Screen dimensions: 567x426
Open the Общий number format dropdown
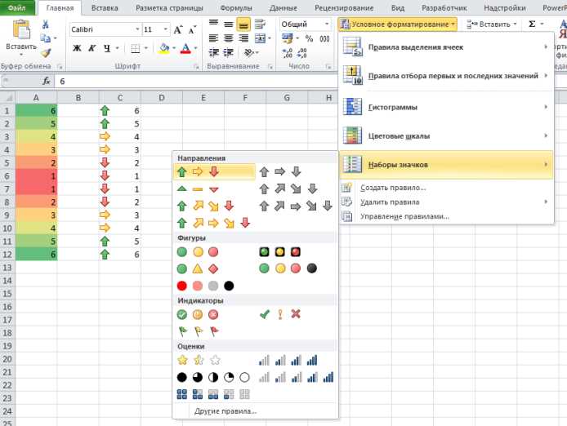(327, 24)
